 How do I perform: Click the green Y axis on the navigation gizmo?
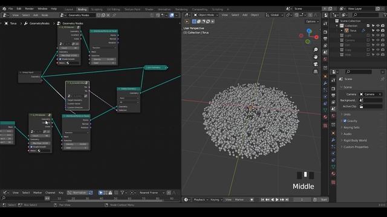point(308,42)
